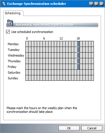Screen dimensions: 105x133
Task: Click the application icon in title bar
Action: [4, 4]
